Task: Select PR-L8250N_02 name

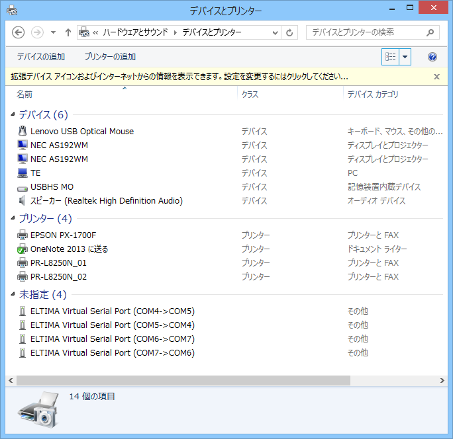Action: click(58, 276)
